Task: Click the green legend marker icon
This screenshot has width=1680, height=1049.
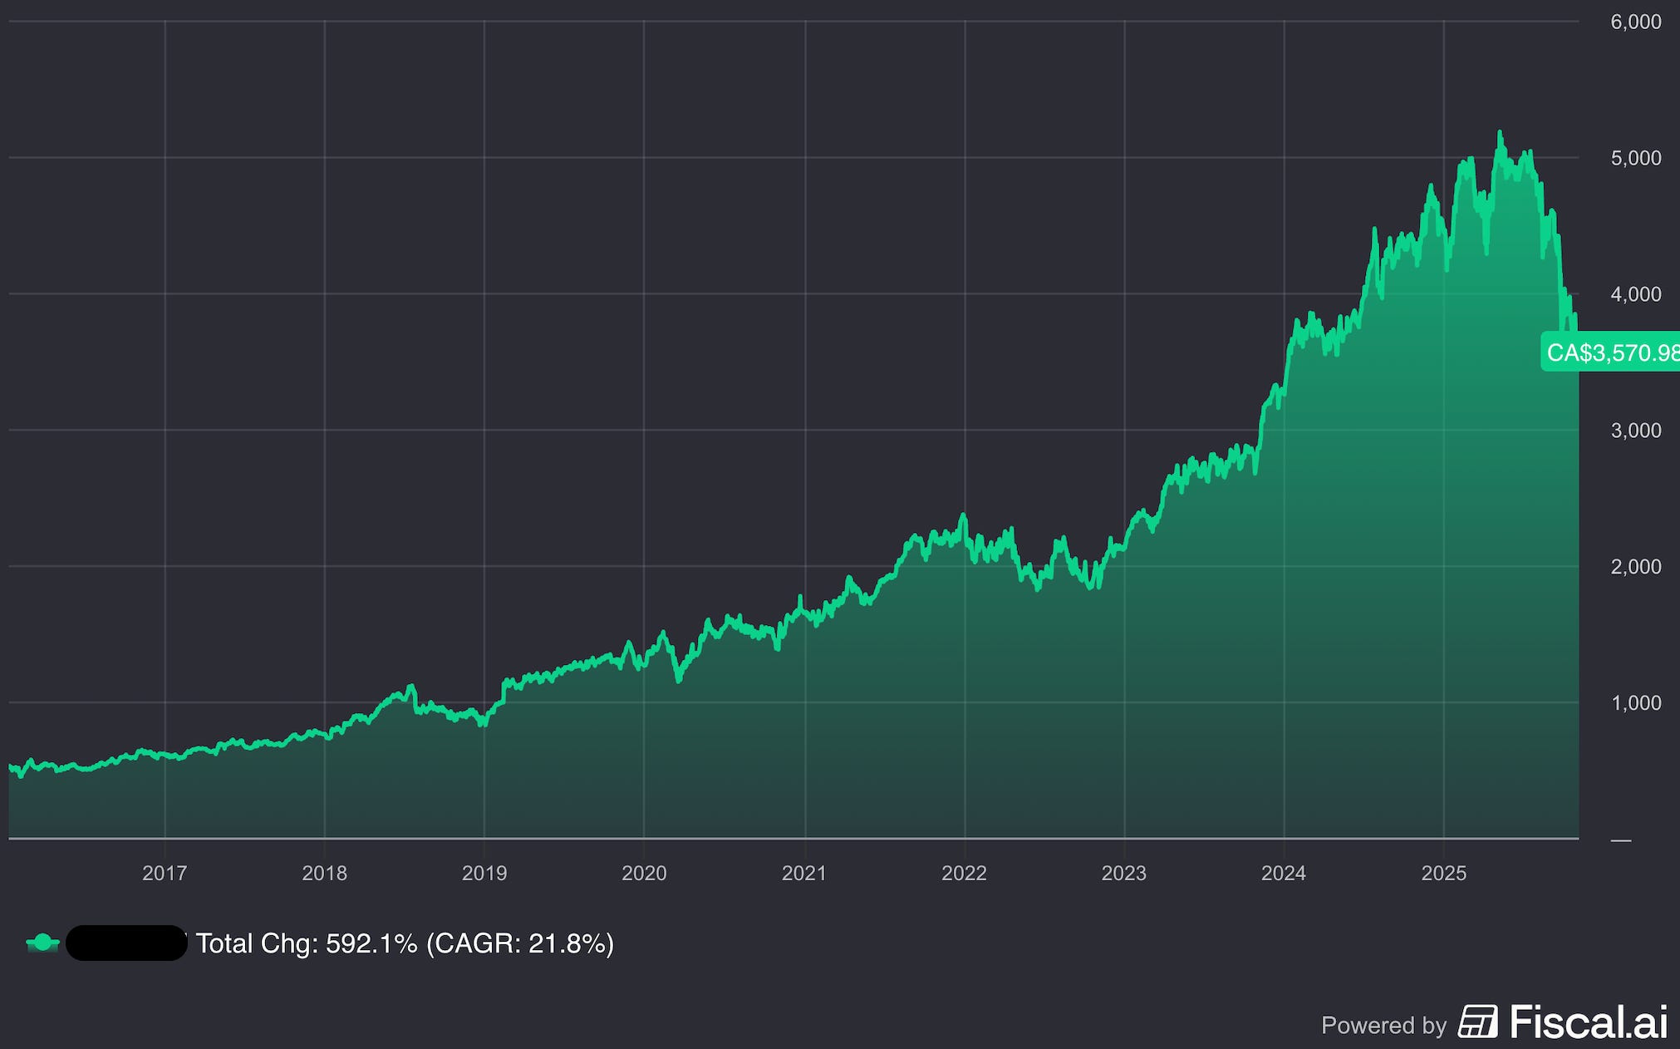Action: pos(42,943)
